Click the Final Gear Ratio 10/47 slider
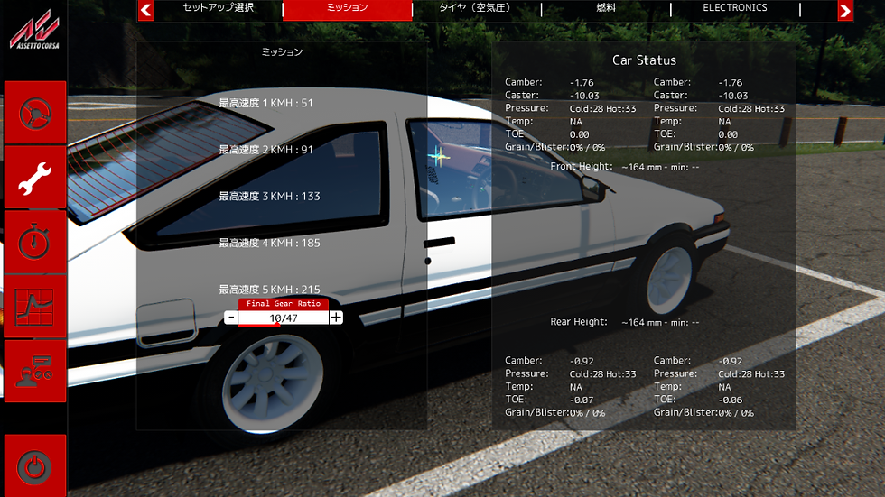 tap(284, 318)
